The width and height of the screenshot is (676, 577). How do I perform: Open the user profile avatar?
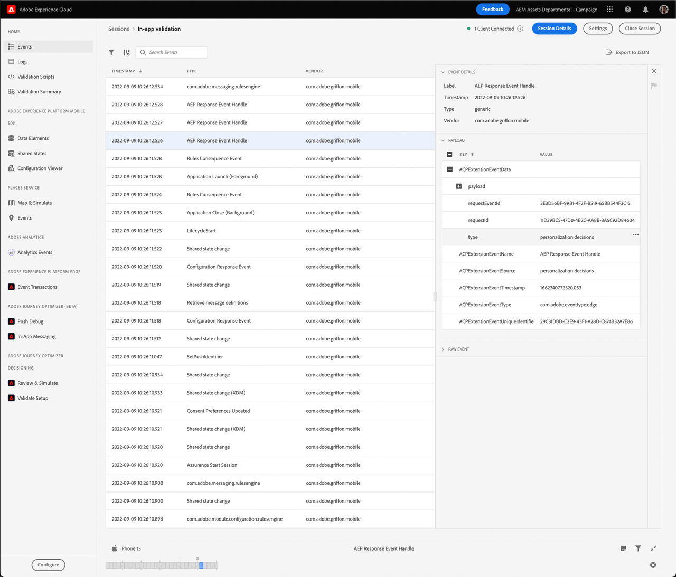[x=664, y=10]
